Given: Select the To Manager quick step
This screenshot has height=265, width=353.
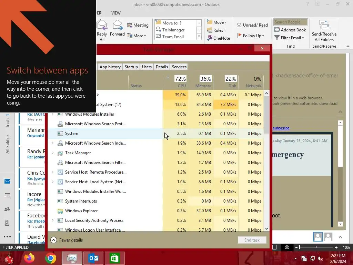Looking at the screenshot, I should click(173, 30).
